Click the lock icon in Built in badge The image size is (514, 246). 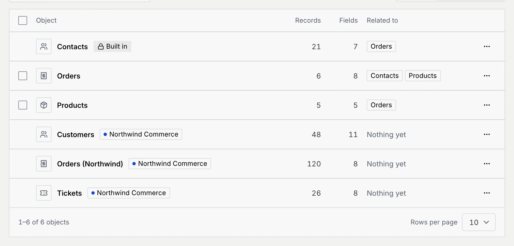coord(101,46)
